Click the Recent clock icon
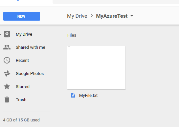Image resolution: width=179 pixels, height=127 pixels. coord(7,60)
